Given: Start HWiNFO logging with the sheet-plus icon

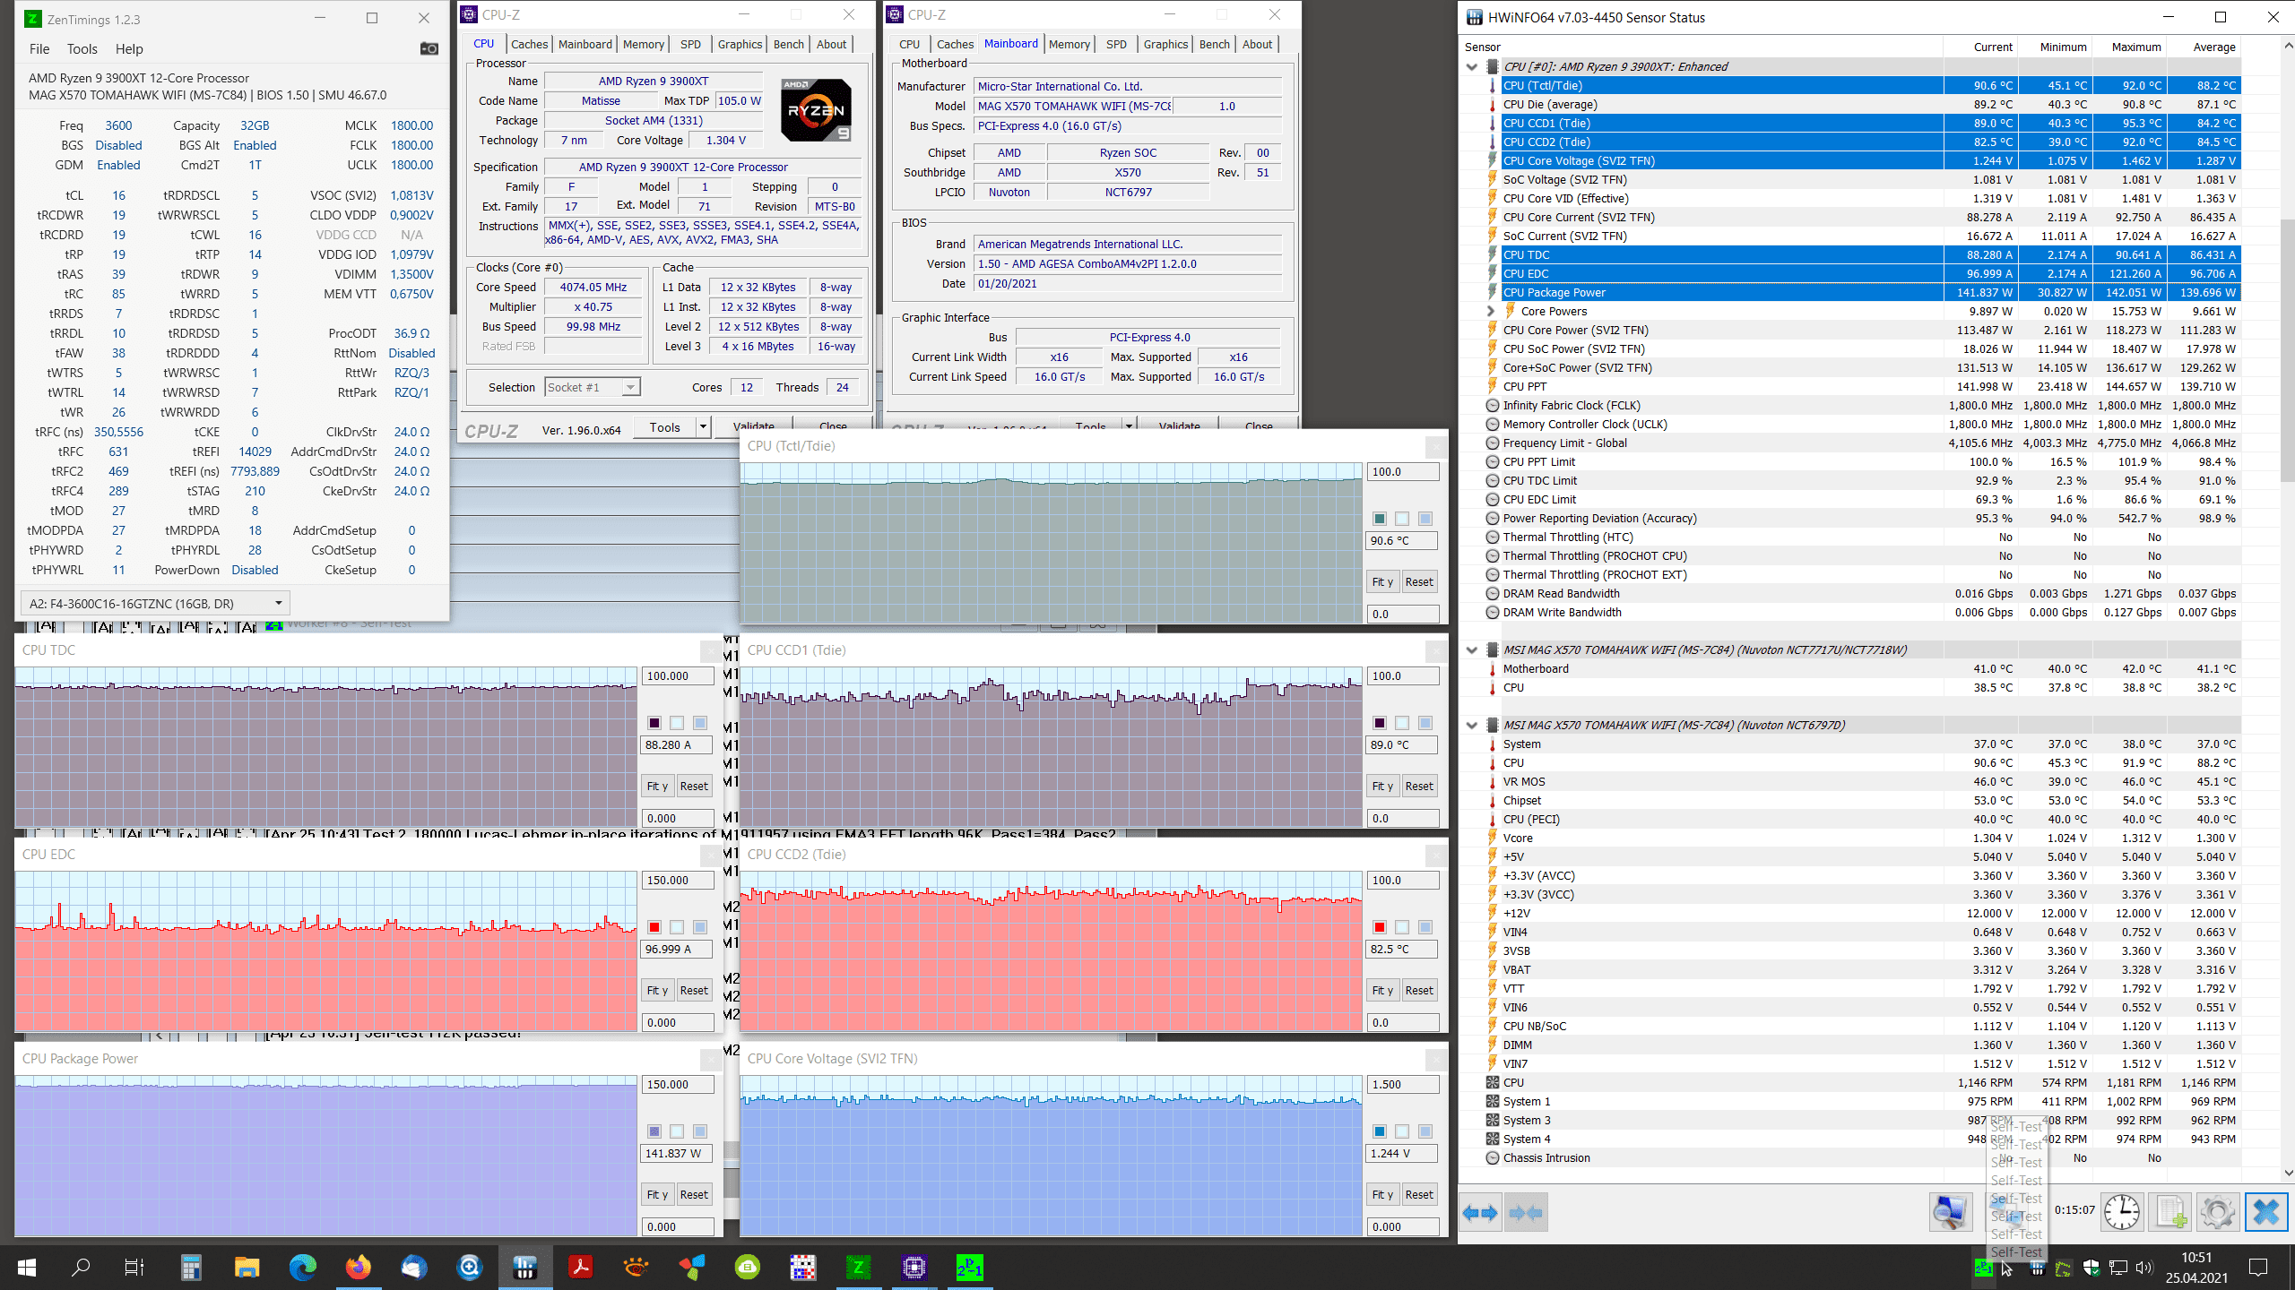Looking at the screenshot, I should [x=2170, y=1213].
